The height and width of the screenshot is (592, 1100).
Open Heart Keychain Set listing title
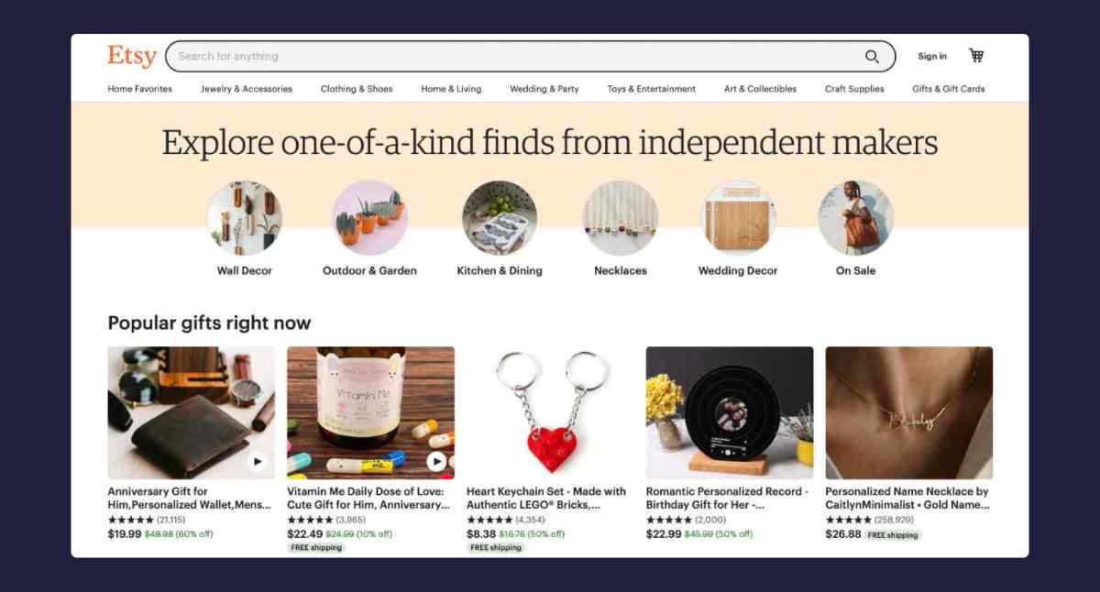tap(546, 498)
